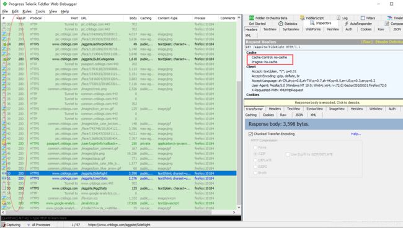Click the icon of session 56 /analytics.js
The image size is (403, 228).
tap(4, 203)
